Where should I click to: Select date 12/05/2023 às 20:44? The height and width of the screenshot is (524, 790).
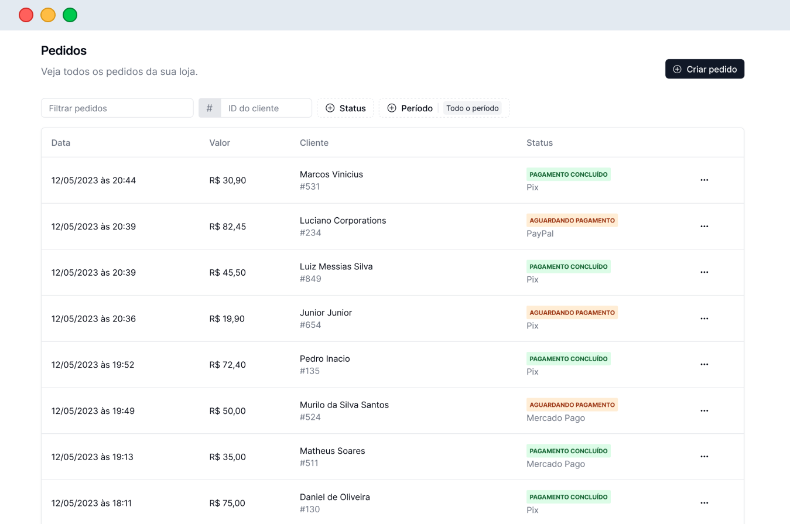pyautogui.click(x=94, y=180)
